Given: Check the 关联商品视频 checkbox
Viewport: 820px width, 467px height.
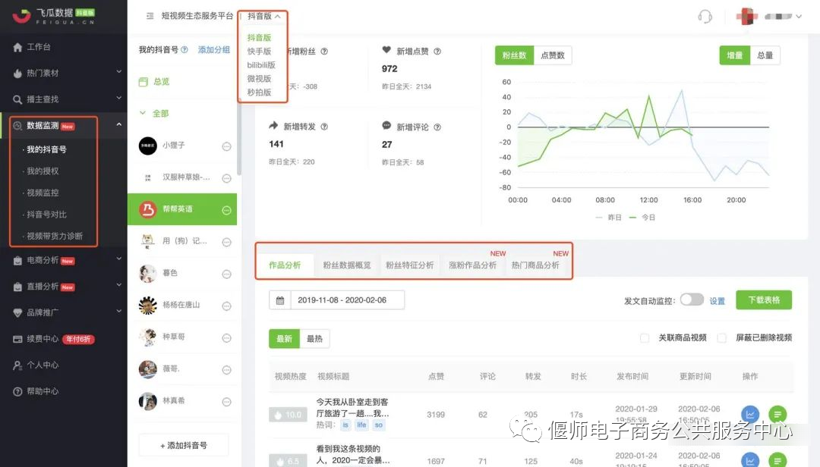Looking at the screenshot, I should [x=645, y=338].
